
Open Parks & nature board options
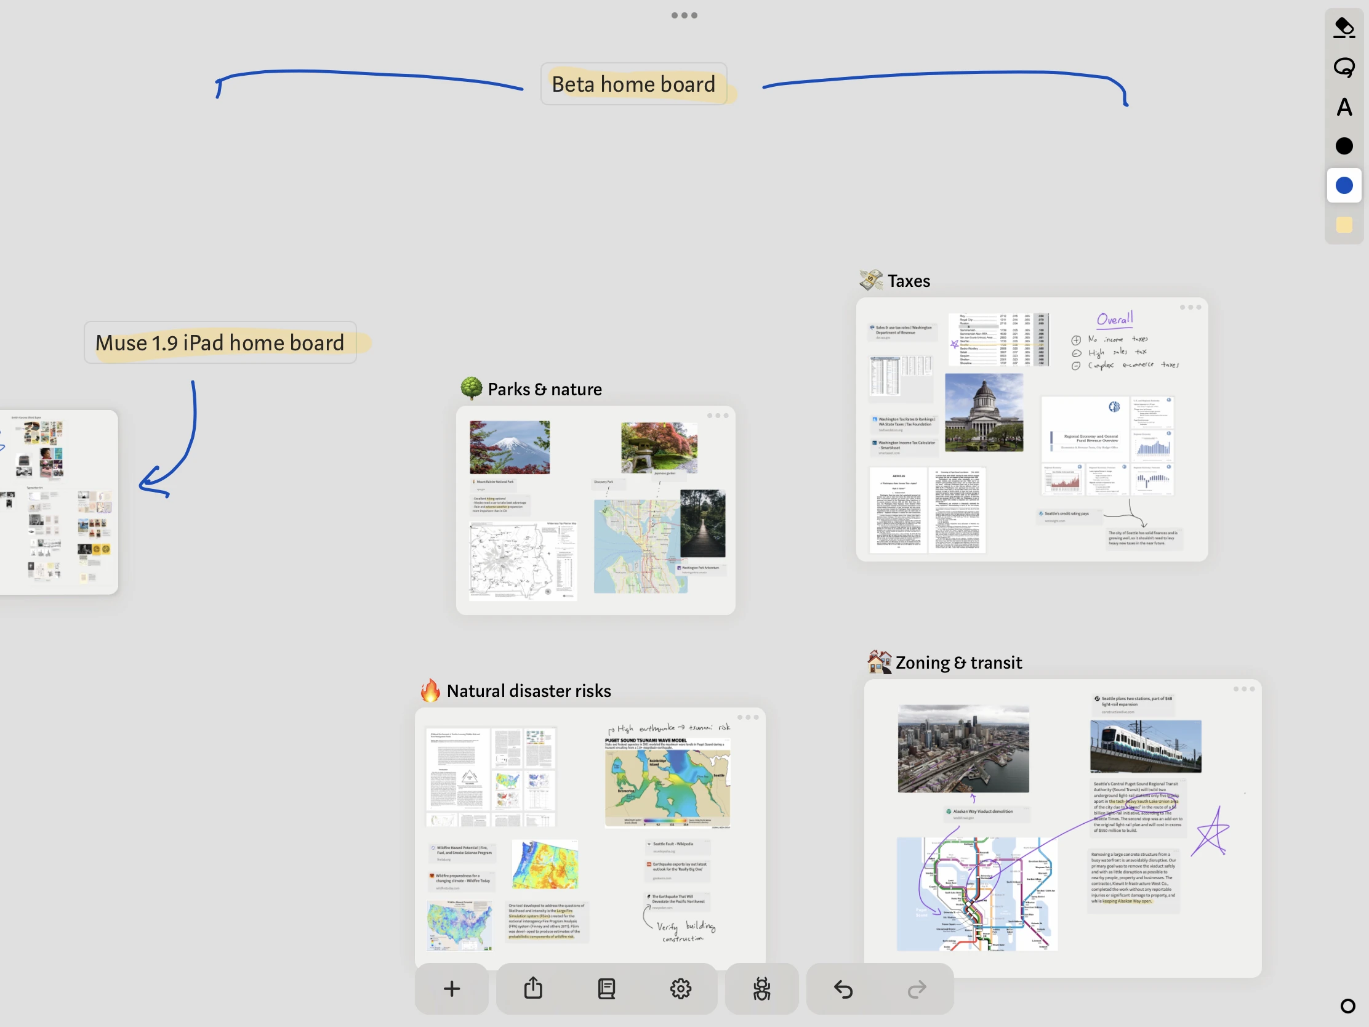click(717, 416)
